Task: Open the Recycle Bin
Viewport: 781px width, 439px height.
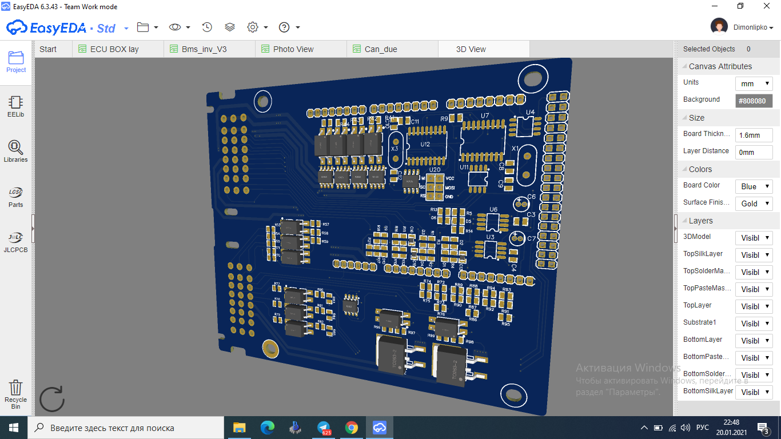Action: 15,394
